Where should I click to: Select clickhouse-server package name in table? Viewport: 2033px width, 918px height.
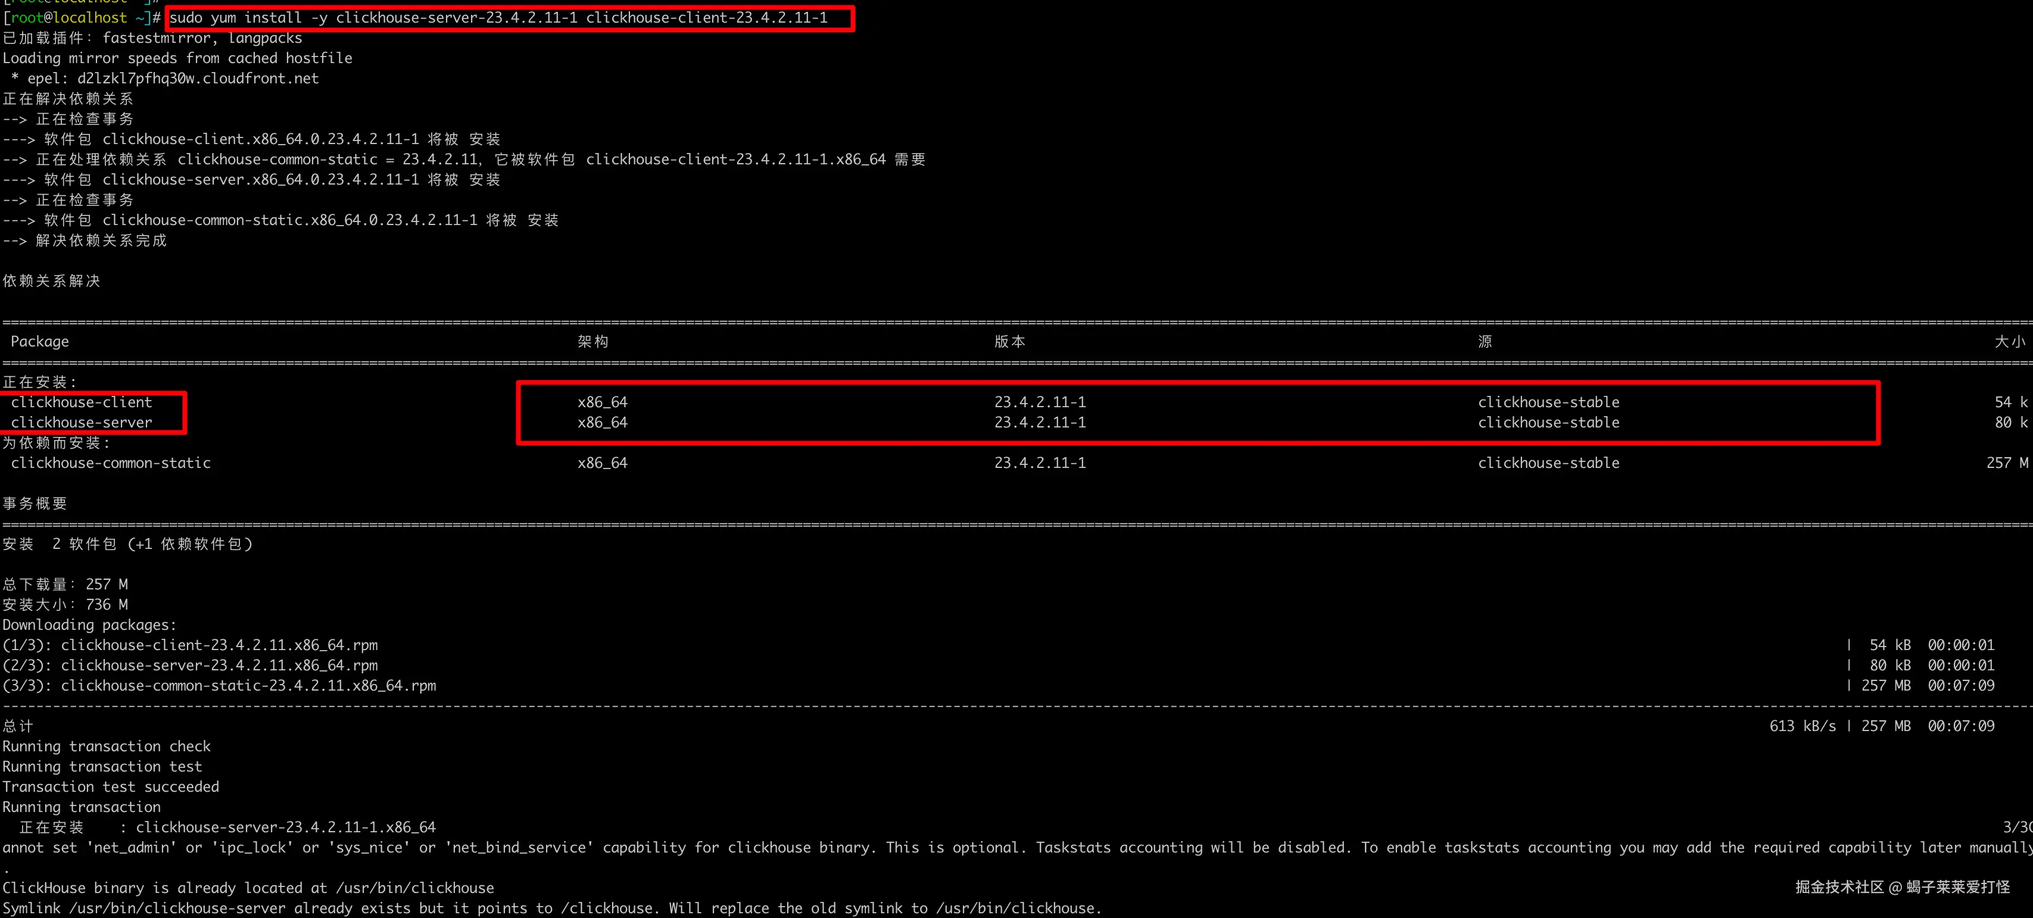(82, 423)
